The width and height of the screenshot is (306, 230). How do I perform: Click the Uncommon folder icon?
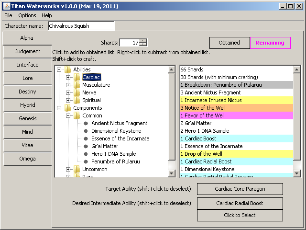point(77,169)
